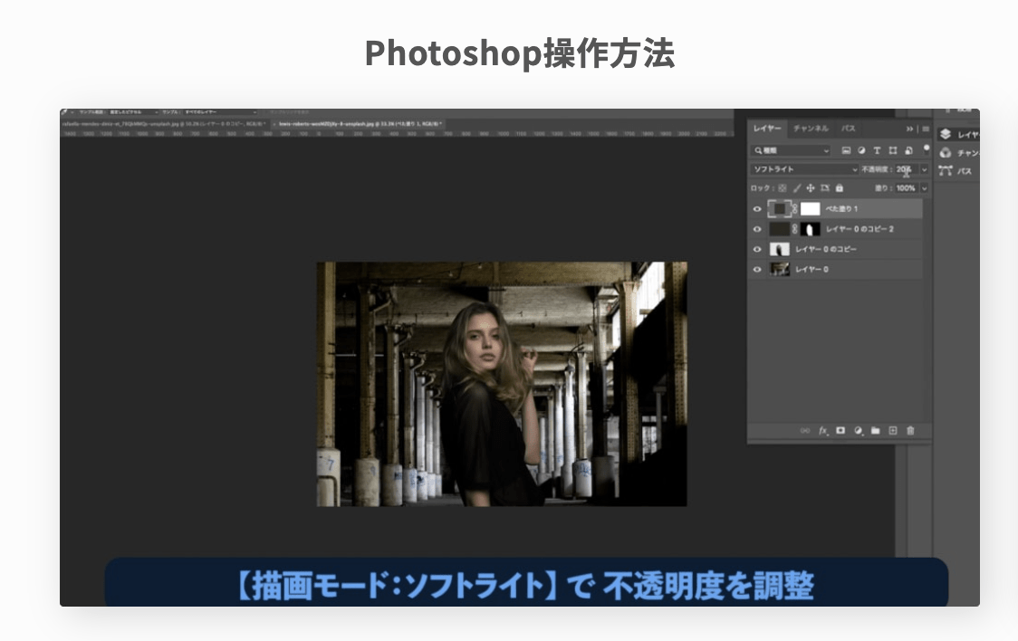This screenshot has height=641, width=1018.
Task: Toggle artboard auto-nesting lock icon
Action: coord(824,188)
